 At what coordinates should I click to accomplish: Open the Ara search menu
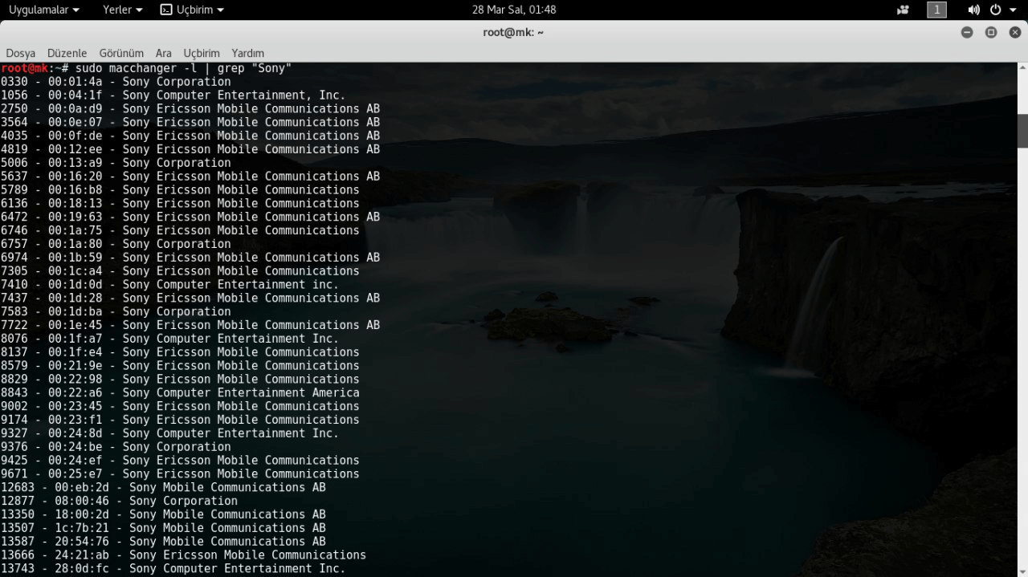(164, 53)
